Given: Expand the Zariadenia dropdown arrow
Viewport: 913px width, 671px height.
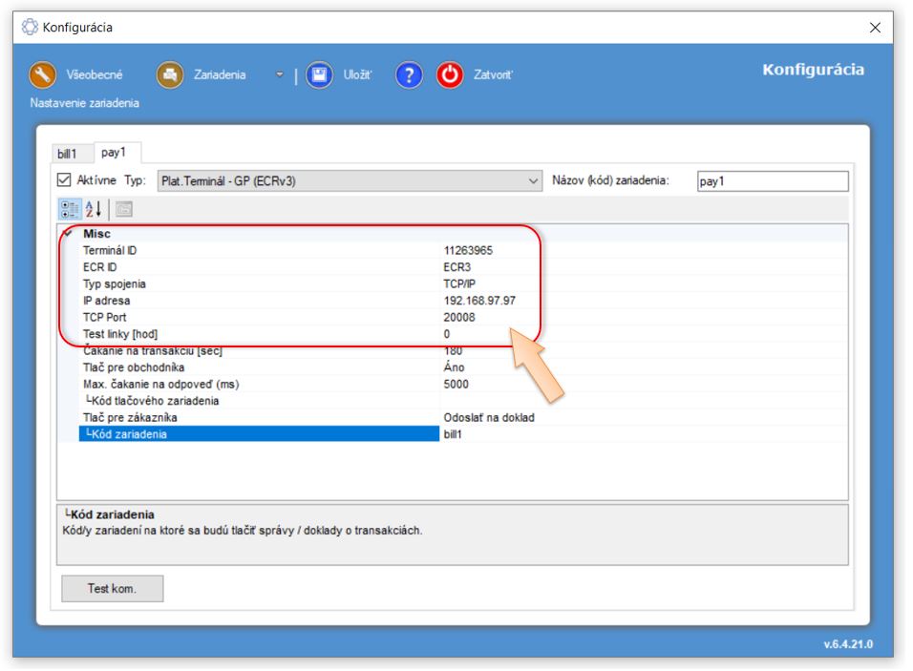Looking at the screenshot, I should tap(280, 75).
